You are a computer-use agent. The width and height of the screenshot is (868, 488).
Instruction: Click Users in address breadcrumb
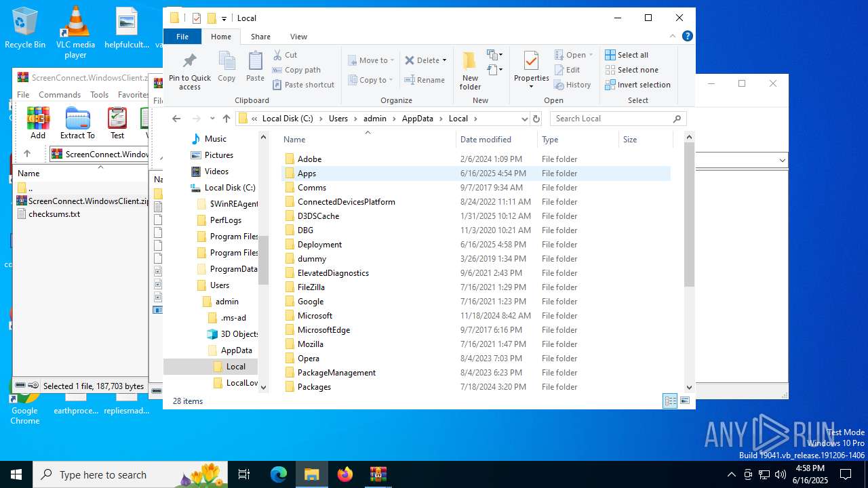pos(338,119)
